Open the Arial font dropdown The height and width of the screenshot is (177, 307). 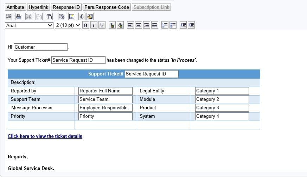pyautogui.click(x=29, y=25)
